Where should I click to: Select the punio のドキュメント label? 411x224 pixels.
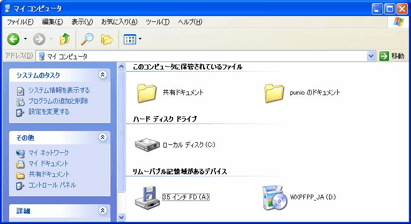coord(315,92)
